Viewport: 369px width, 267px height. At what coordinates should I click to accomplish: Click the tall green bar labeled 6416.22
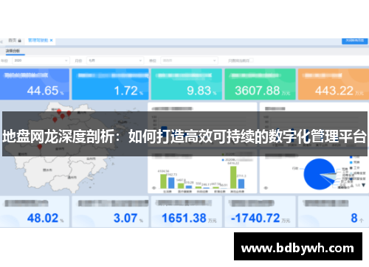click(x=233, y=177)
